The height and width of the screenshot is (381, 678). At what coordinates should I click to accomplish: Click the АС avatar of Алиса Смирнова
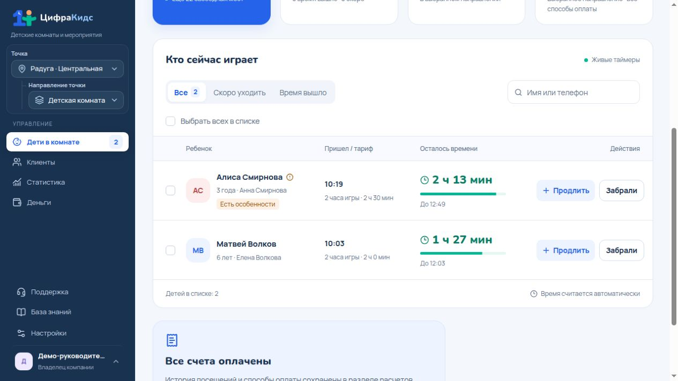tap(198, 190)
